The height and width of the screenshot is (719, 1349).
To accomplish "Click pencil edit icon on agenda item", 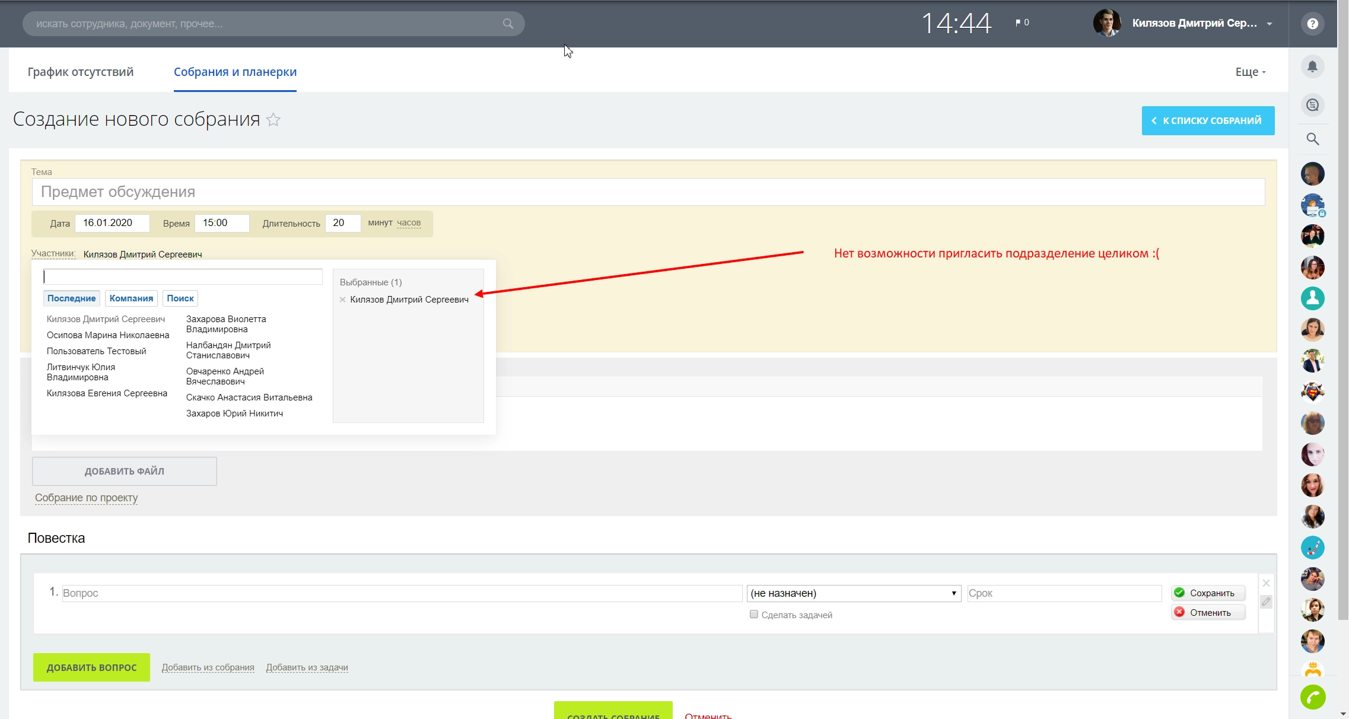I will [x=1266, y=602].
